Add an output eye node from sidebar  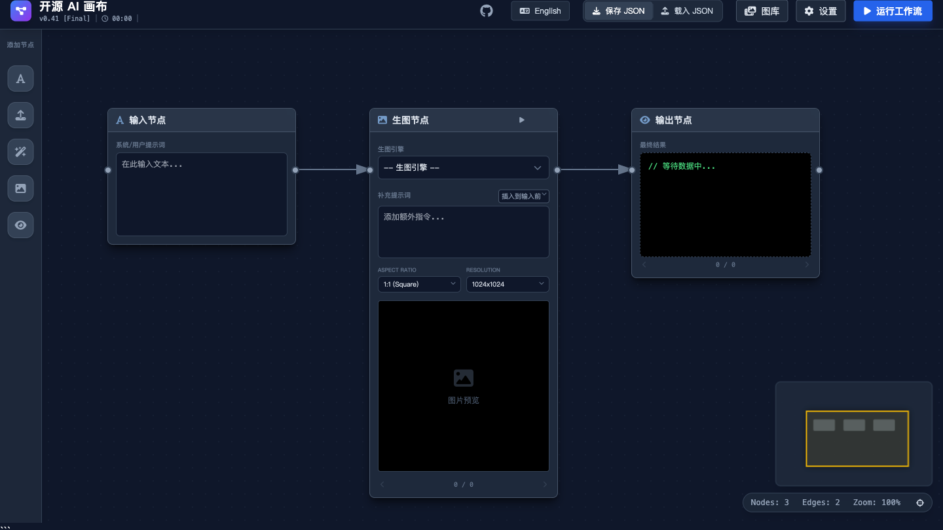click(x=20, y=225)
